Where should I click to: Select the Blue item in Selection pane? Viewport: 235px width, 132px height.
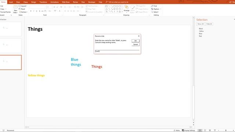coord(200,34)
